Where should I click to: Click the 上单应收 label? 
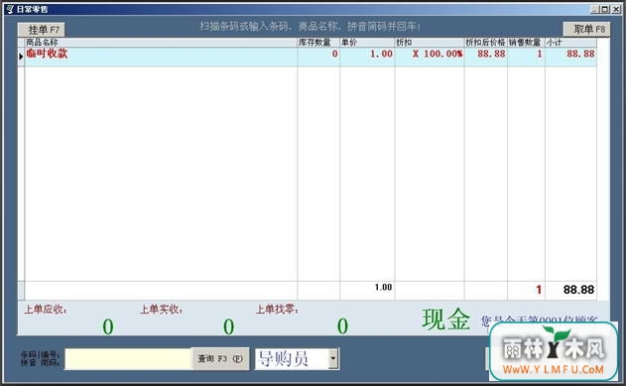[x=46, y=310]
